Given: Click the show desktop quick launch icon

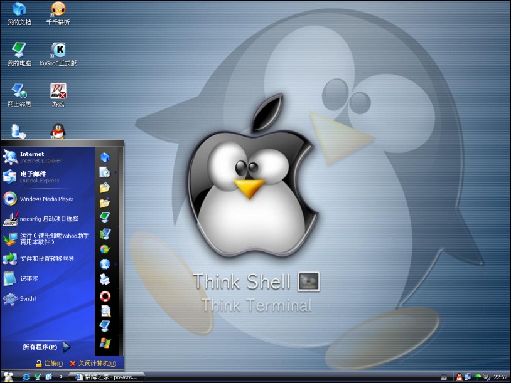Looking at the screenshot, I should pyautogui.click(x=38, y=377).
